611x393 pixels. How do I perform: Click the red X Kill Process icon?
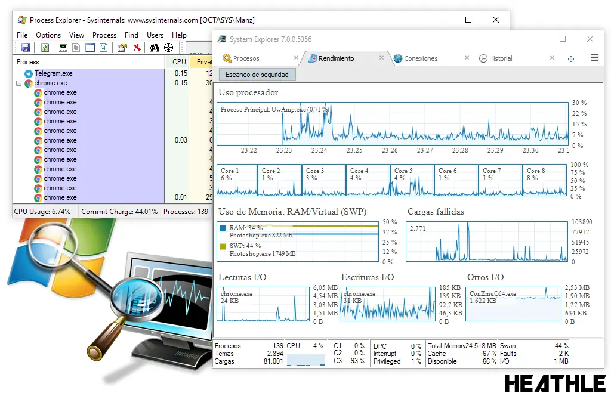click(137, 48)
